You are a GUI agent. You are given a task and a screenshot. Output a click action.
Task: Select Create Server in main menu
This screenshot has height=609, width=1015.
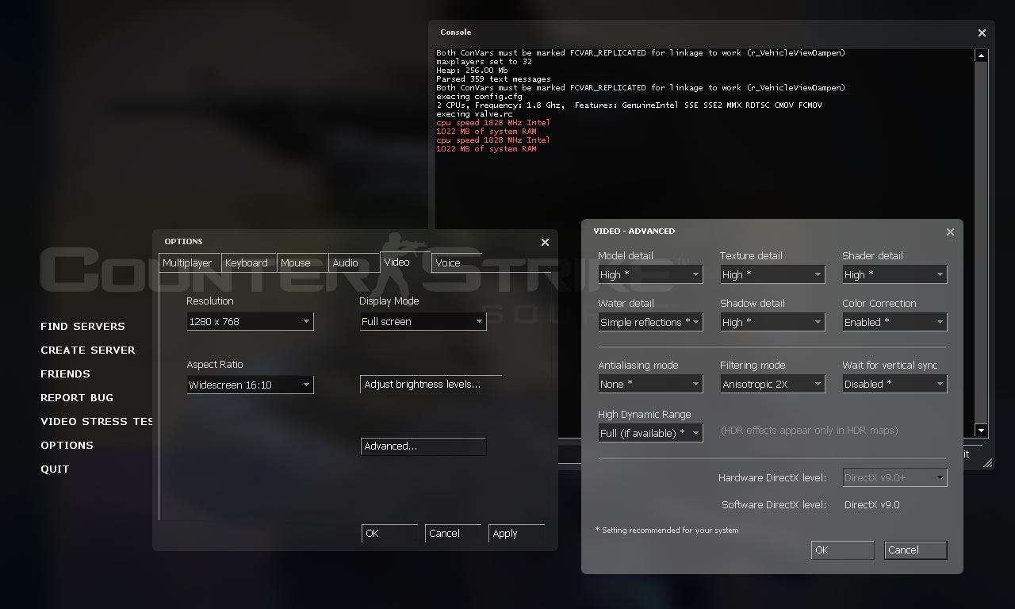coord(88,350)
